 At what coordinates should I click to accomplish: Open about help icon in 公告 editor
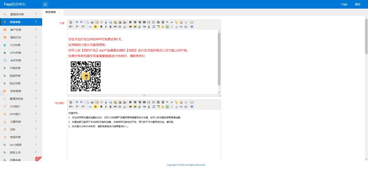tap(192, 27)
